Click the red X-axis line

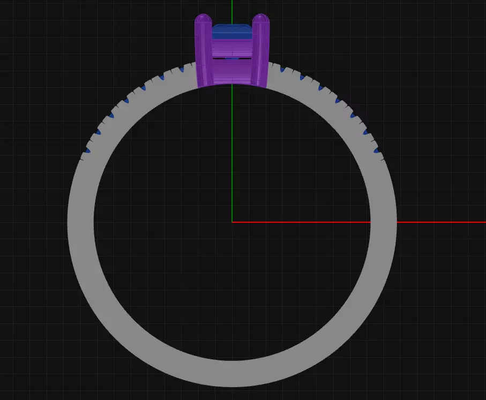[358, 222]
